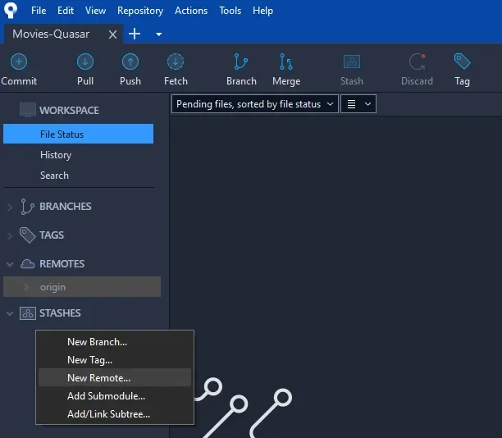Open a new tab with plus icon
The image size is (502, 438).
tap(135, 34)
